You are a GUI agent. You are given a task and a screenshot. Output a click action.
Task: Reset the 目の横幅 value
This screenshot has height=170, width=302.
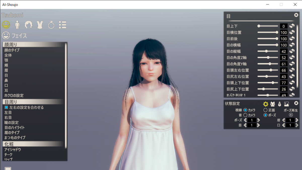tap(292, 45)
